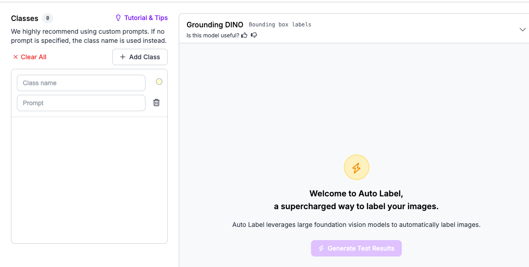
Task: Click the thumbs up icon for model feedback
Action: (x=244, y=35)
